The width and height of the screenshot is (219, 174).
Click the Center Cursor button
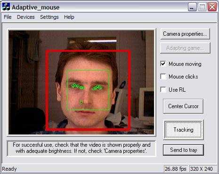[183, 106]
